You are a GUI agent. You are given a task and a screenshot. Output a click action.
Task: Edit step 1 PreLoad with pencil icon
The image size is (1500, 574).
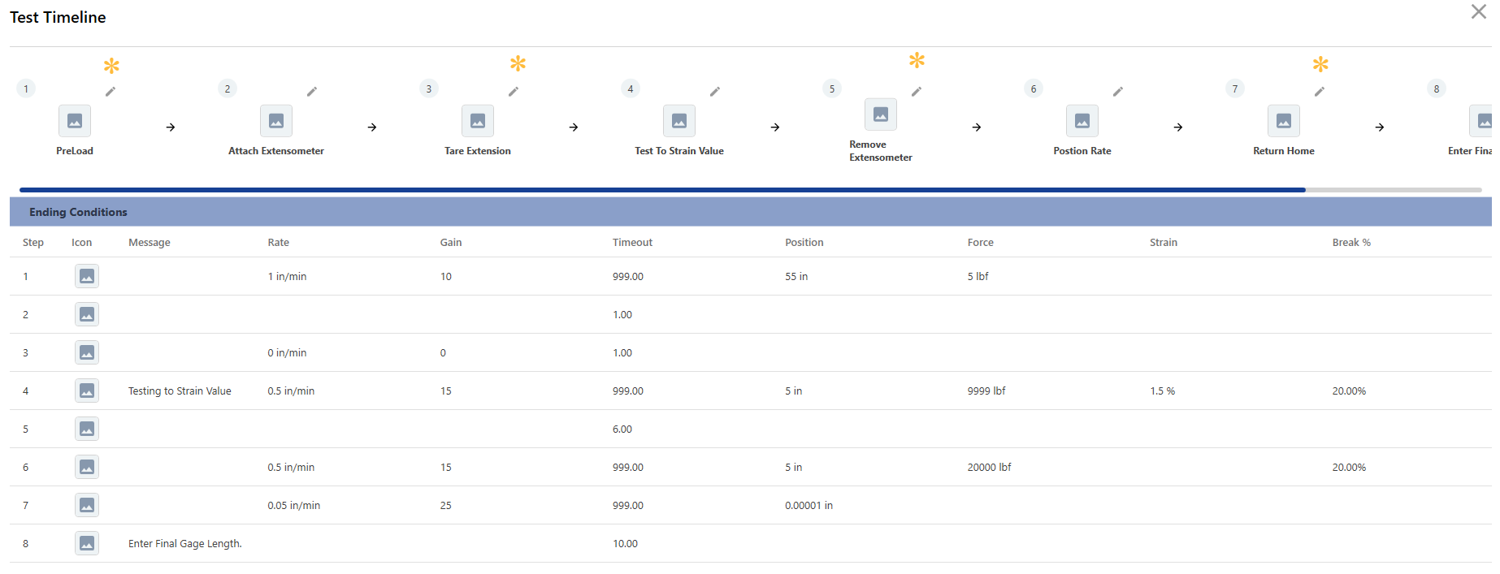(111, 92)
